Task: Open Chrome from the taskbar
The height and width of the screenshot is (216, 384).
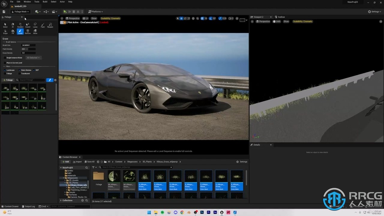Action: (182, 212)
